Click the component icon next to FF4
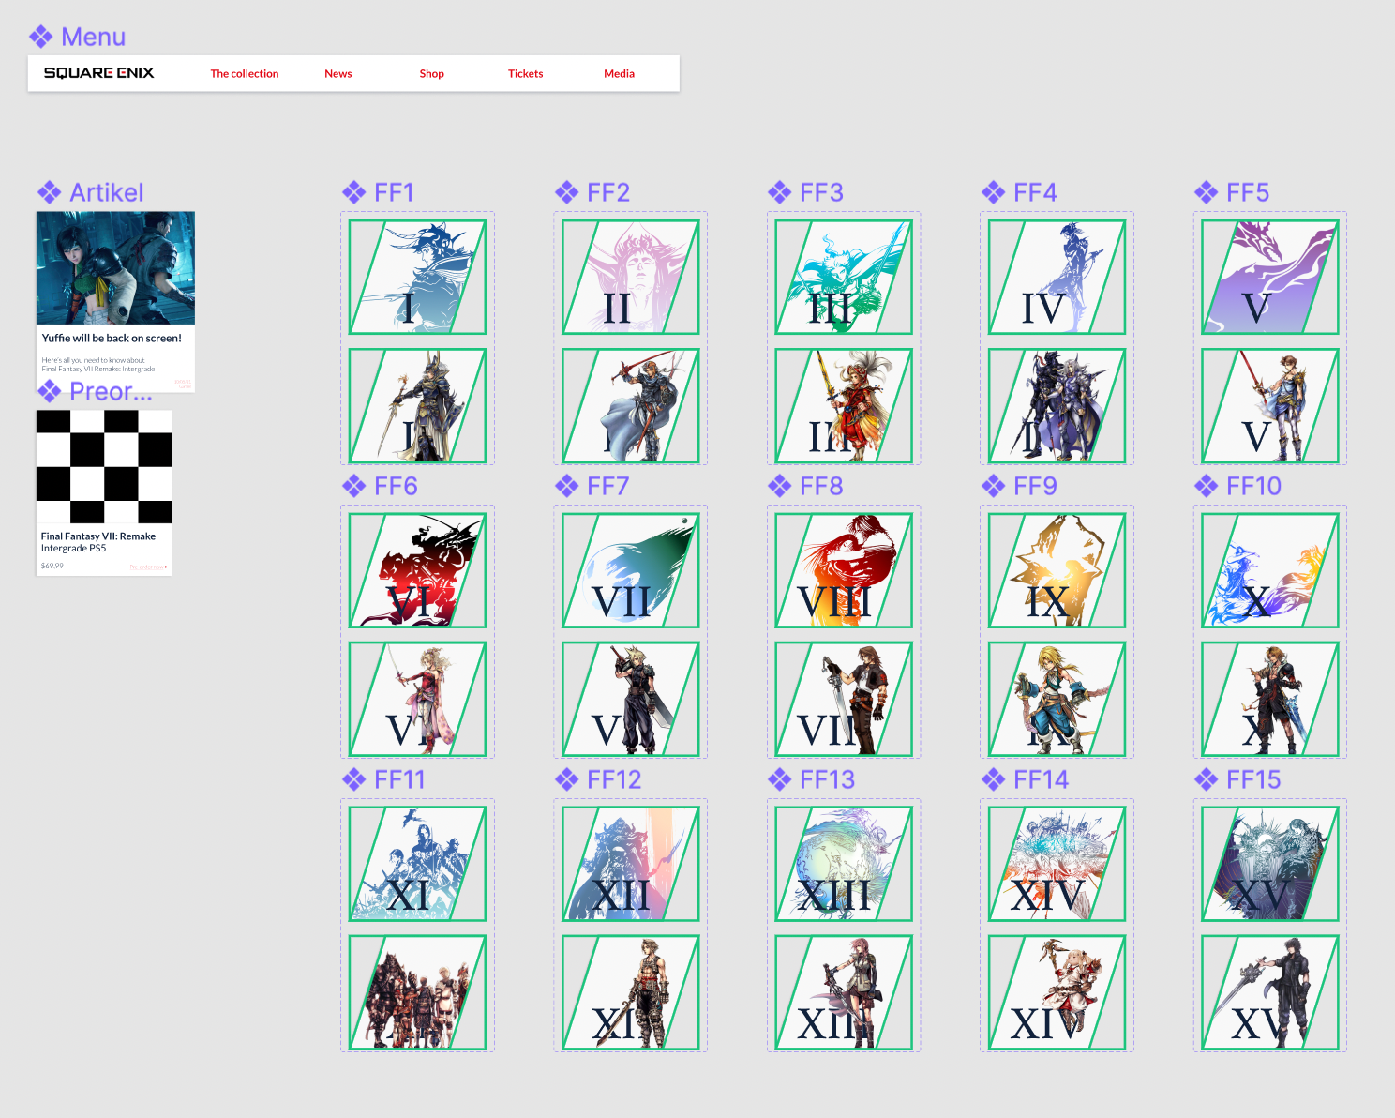This screenshot has height=1118, width=1395. click(x=993, y=192)
